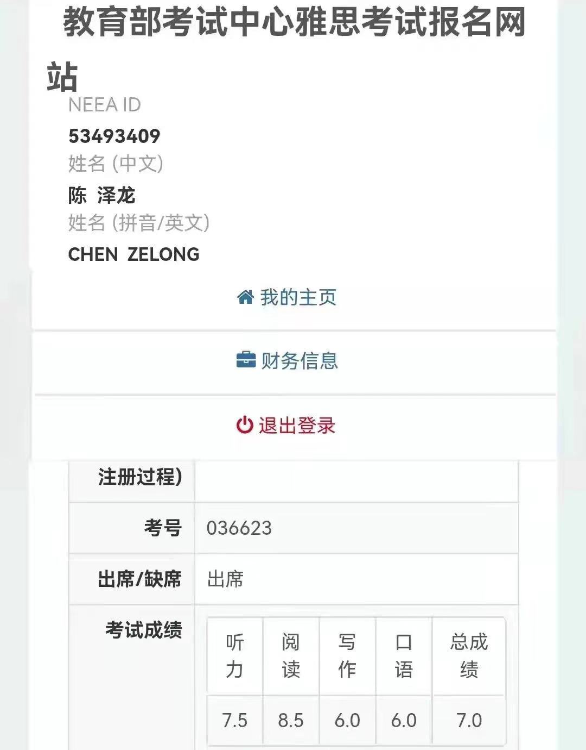Click the home icon beside 我的主页
Screen dimensions: 586x750
pyautogui.click(x=245, y=297)
